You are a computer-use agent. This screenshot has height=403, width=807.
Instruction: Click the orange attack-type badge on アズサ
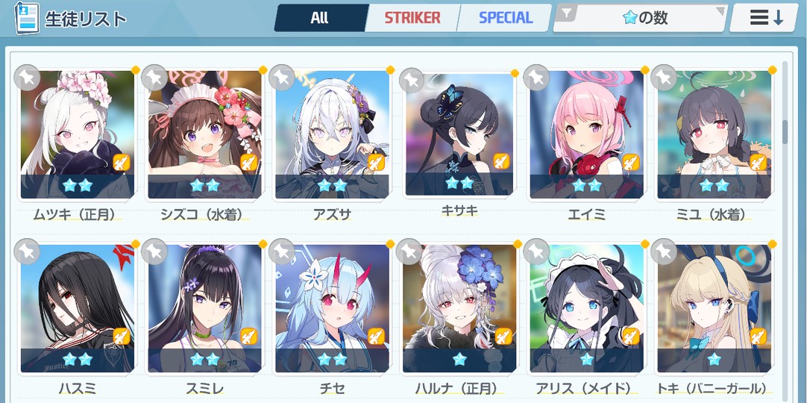pos(376,162)
